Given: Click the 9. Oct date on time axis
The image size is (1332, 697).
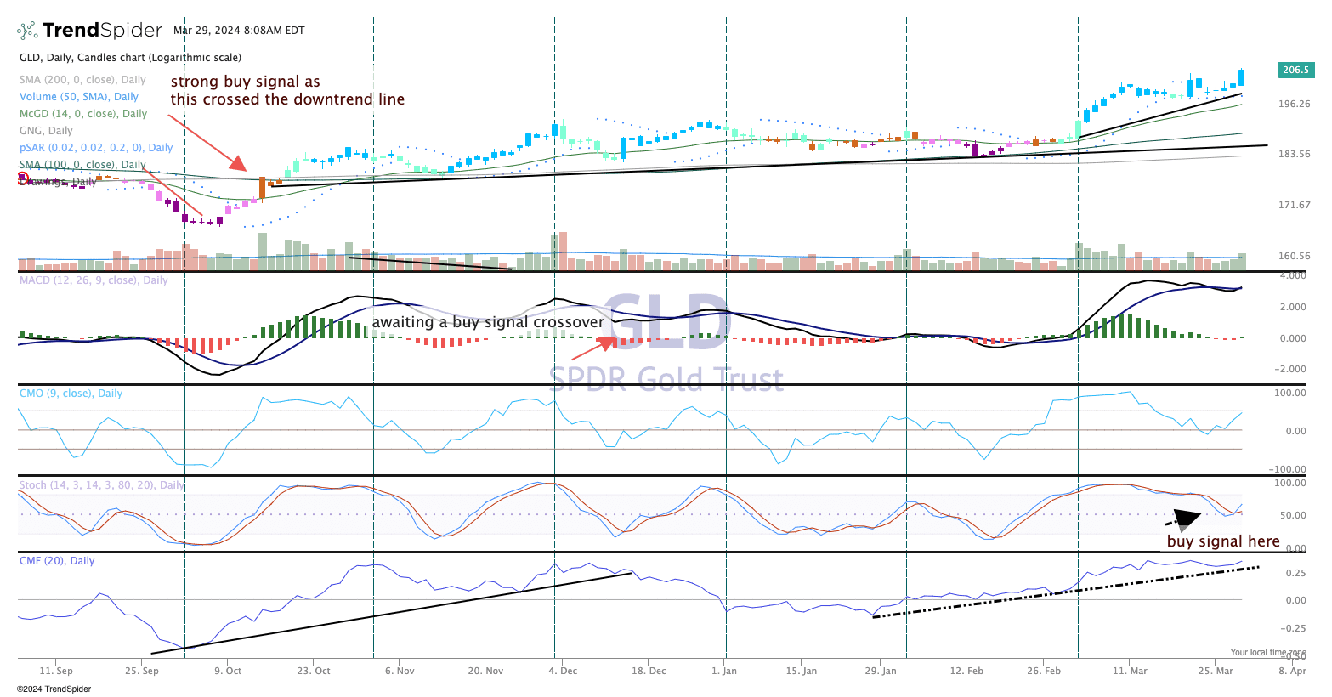Looking at the screenshot, I should 228,671.
